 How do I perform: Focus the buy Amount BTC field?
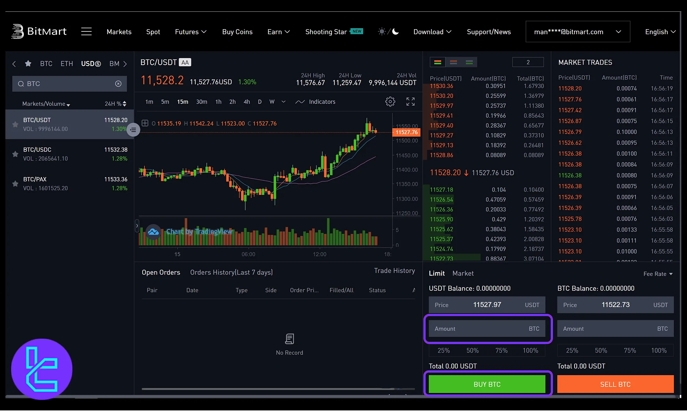(x=487, y=328)
